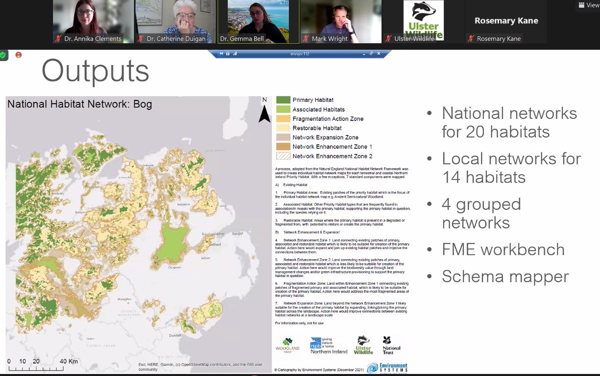The height and width of the screenshot is (376, 600).
Task: Click the Associated Habitats light green swatch
Action: click(x=283, y=109)
